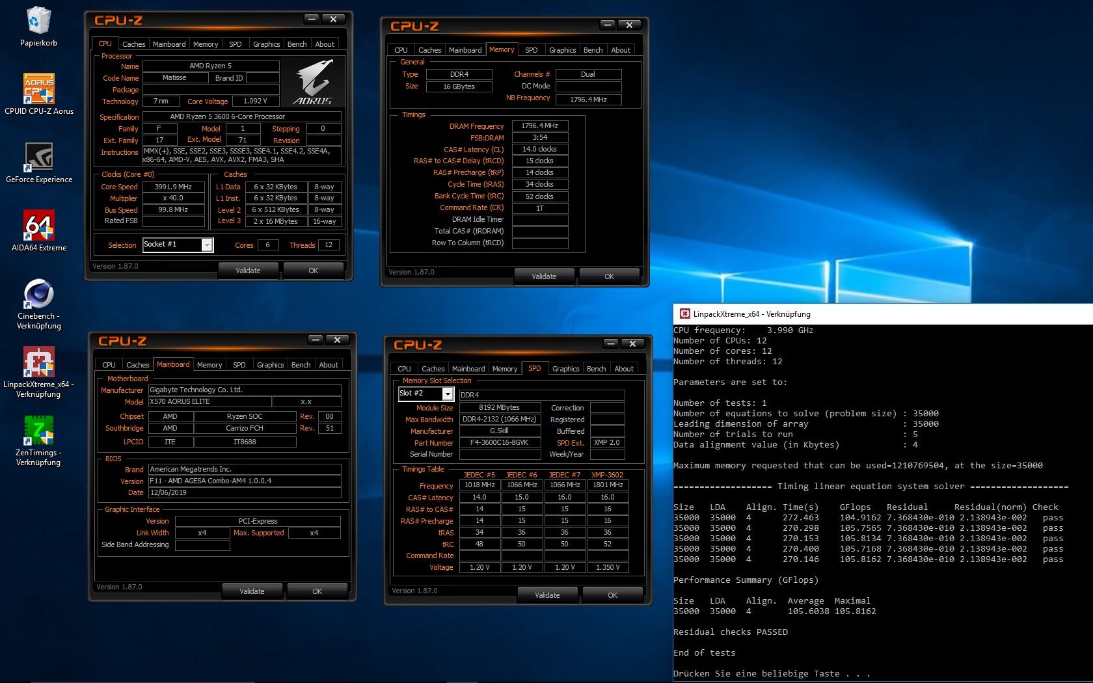Open Cinebench shortcut on desktop
Image resolution: width=1093 pixels, height=683 pixels.
[x=39, y=293]
